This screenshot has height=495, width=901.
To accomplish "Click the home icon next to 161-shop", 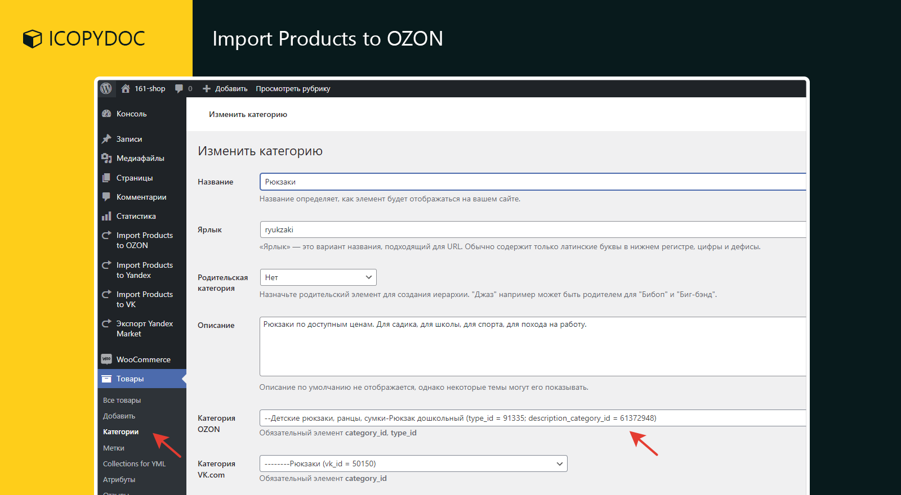I will [126, 88].
